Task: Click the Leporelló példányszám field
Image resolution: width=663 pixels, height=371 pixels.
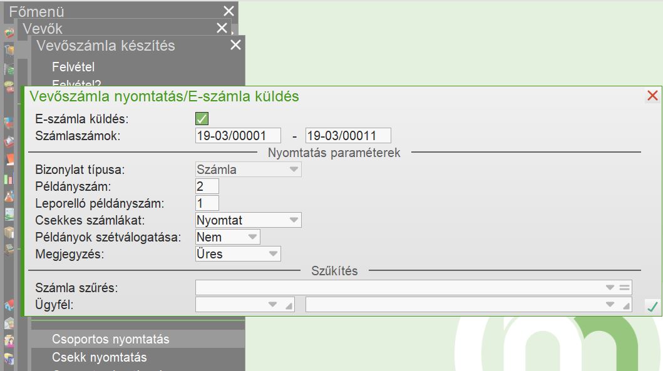Action: 207,203
